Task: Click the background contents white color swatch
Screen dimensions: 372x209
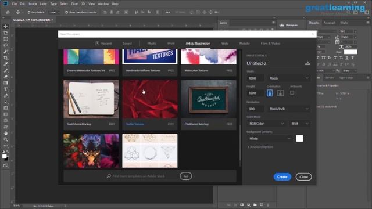Action: click(299, 138)
